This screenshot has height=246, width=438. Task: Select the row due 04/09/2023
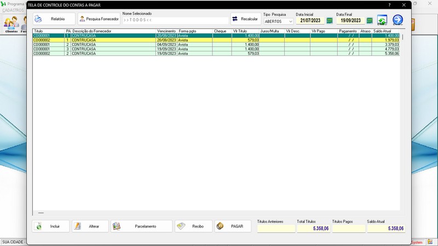pyautogui.click(x=216, y=45)
